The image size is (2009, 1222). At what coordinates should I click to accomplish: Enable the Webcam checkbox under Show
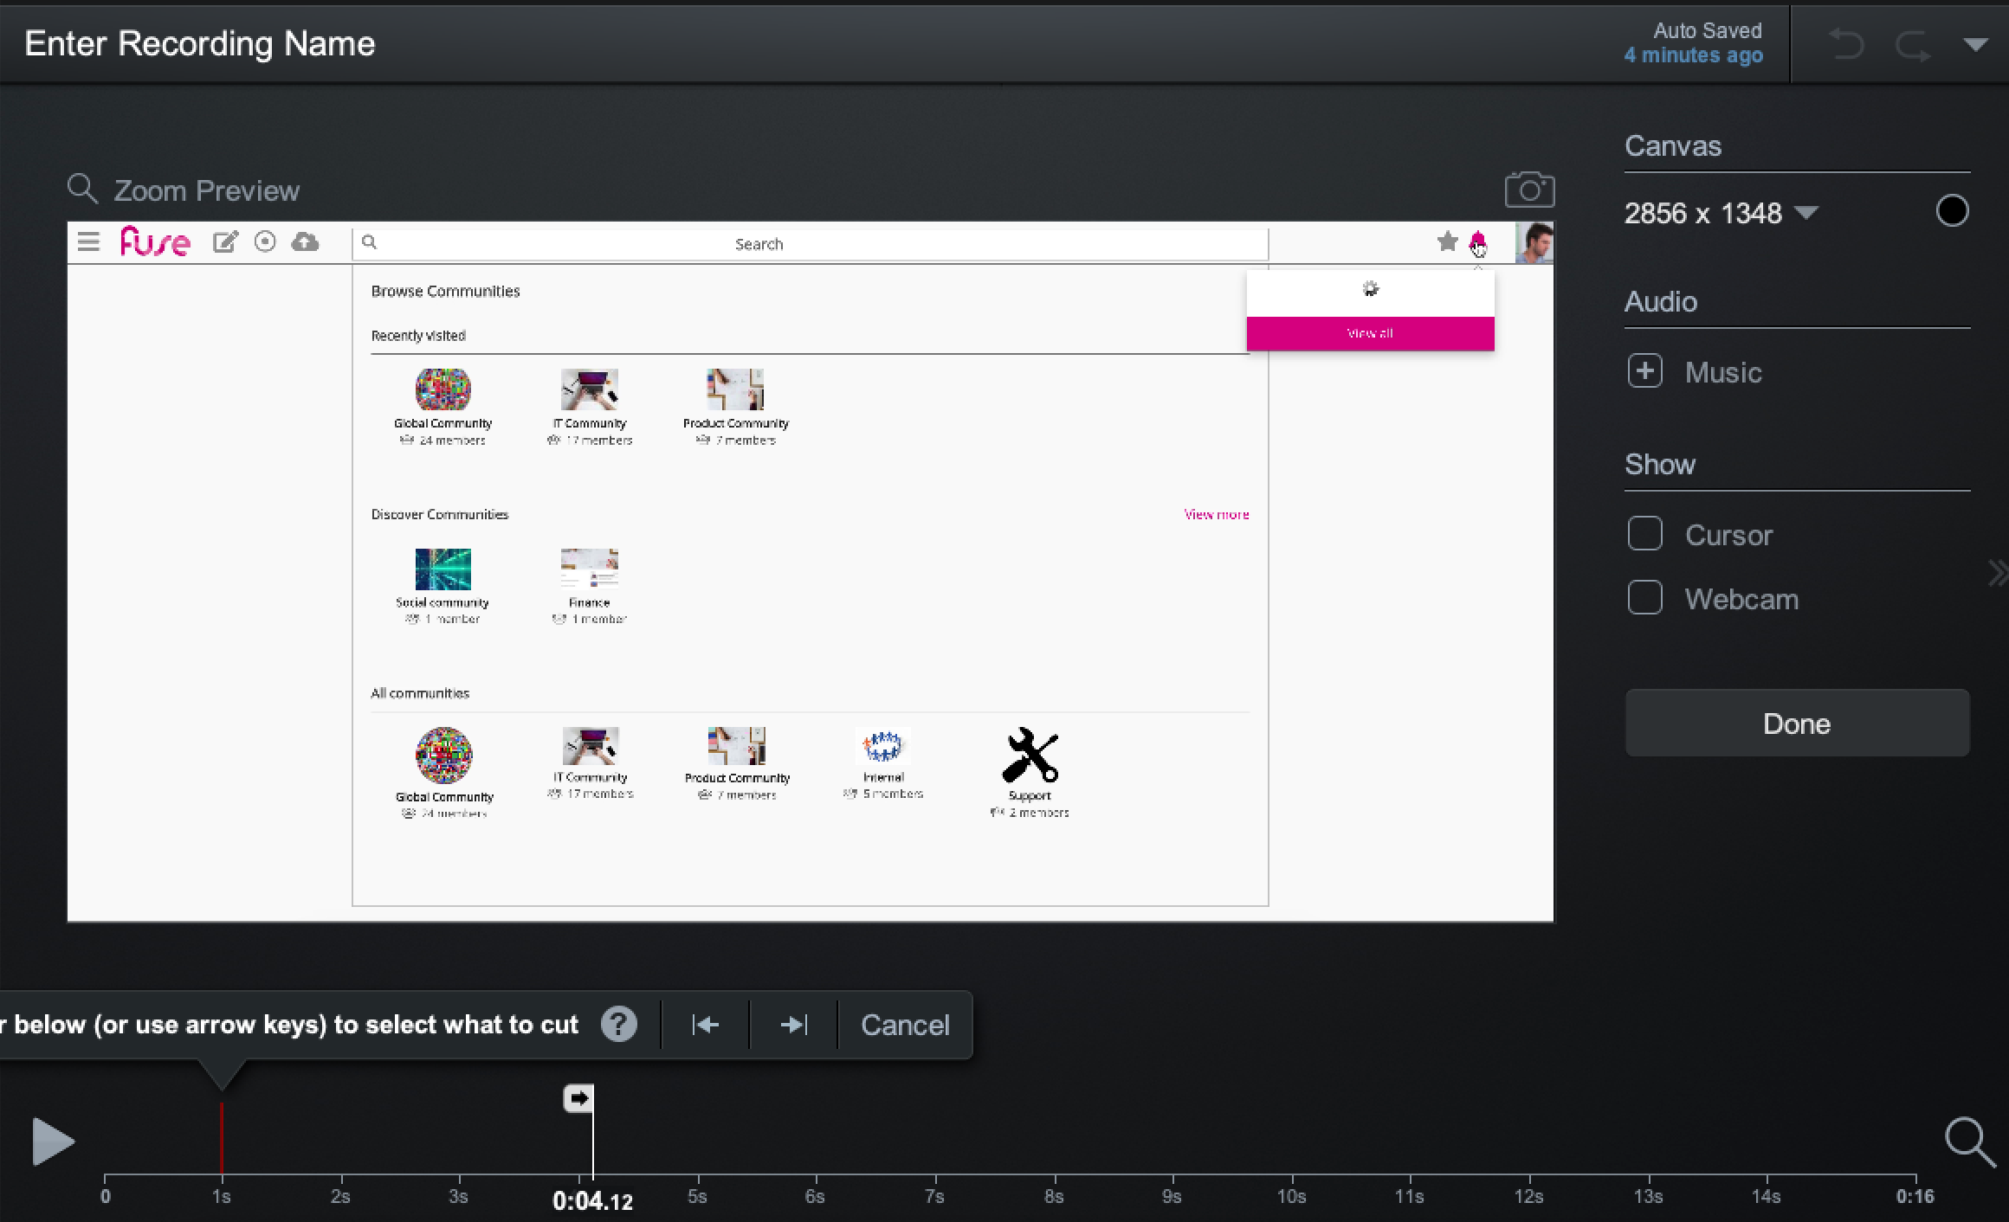tap(1644, 597)
